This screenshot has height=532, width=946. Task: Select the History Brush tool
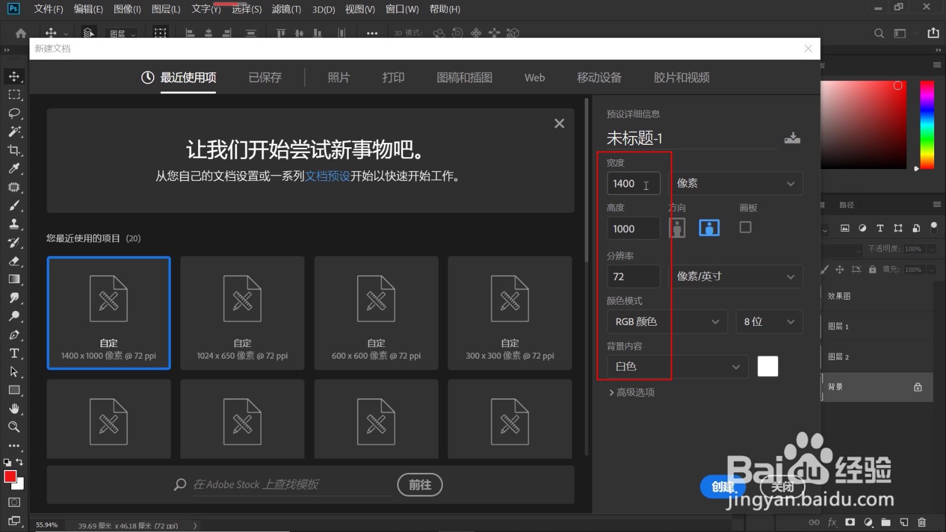[x=14, y=242]
